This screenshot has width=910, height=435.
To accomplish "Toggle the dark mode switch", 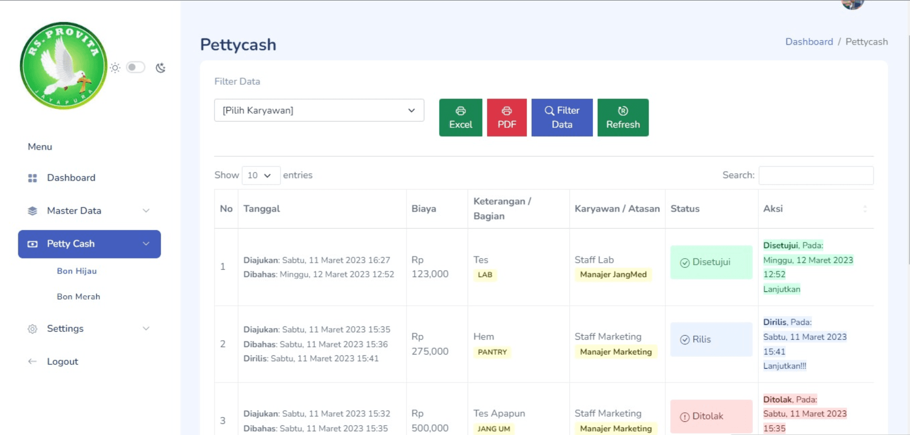I will tap(136, 67).
